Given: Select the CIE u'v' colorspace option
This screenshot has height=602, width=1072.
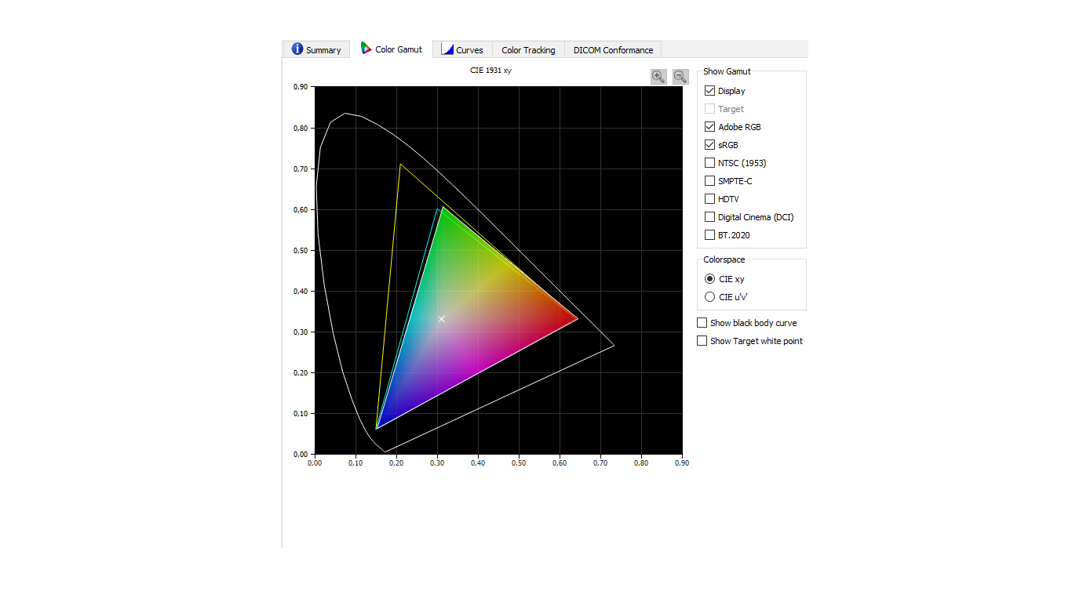Looking at the screenshot, I should (x=710, y=297).
